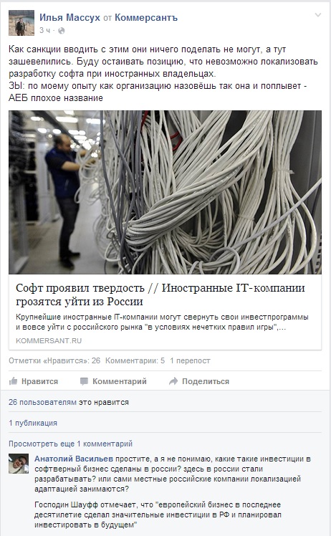This screenshot has width=331, height=536.
Task: Click the Комментарий button
Action: click(x=113, y=381)
